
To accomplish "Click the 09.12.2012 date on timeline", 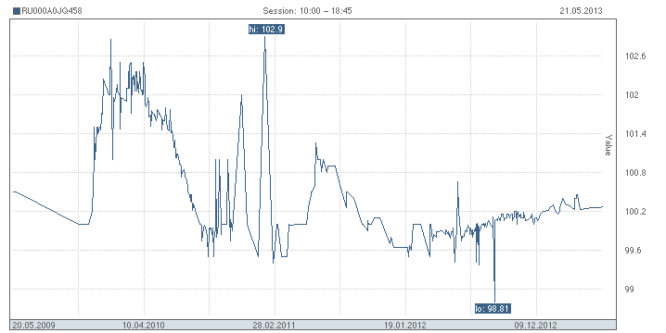I will tap(535, 326).
